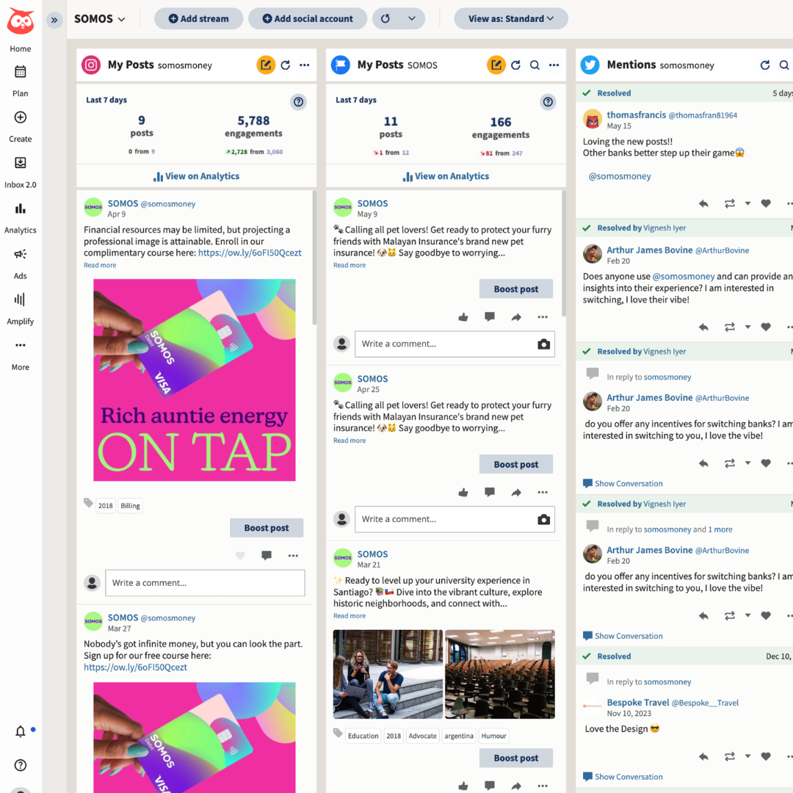This screenshot has height=793, width=793.
Task: Write a comment on Apr 9 Instagram post
Action: tap(205, 582)
